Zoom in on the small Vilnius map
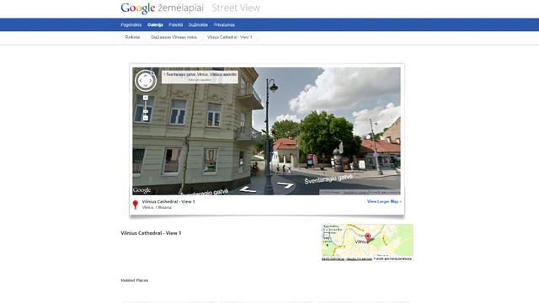539x303 pixels. [326, 231]
